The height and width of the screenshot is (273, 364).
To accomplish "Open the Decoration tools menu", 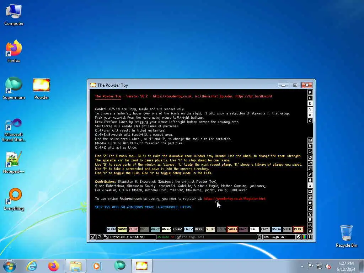I will coord(310,225).
